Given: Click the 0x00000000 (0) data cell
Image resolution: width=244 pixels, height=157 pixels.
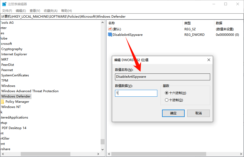Looking at the screenshot, I should pos(227,35).
